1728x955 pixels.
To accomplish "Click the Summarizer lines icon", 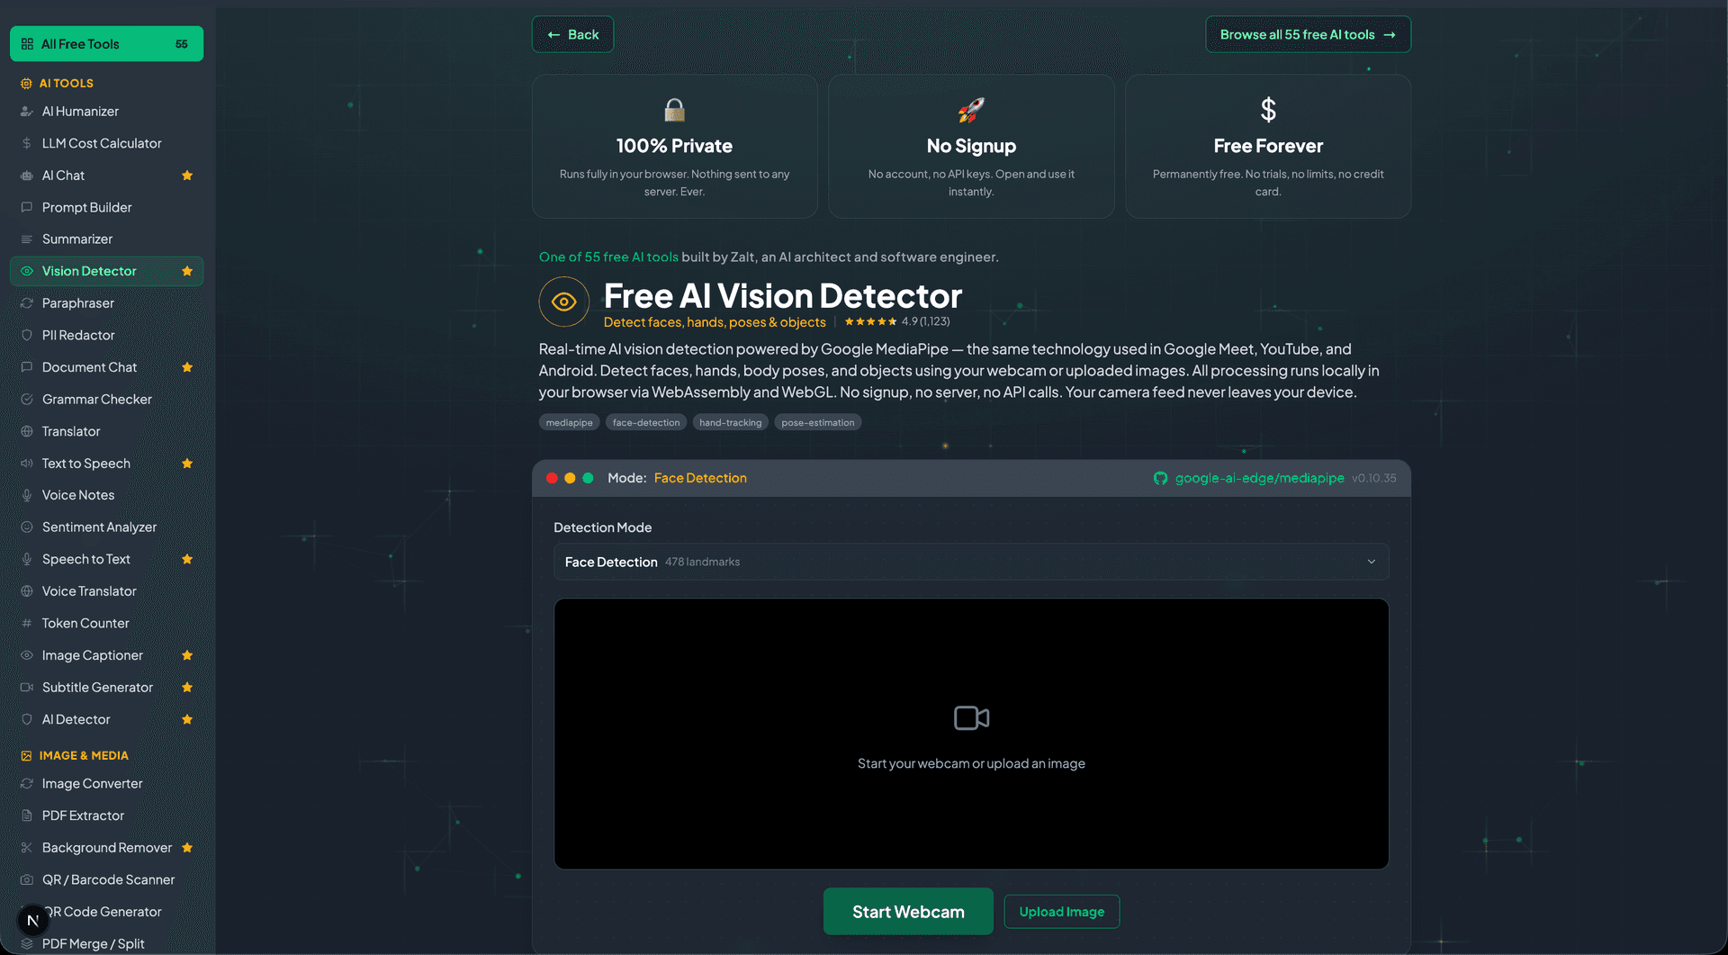I will click(x=27, y=239).
